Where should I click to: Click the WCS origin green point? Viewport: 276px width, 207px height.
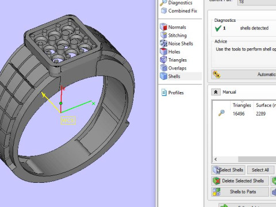click(x=61, y=103)
